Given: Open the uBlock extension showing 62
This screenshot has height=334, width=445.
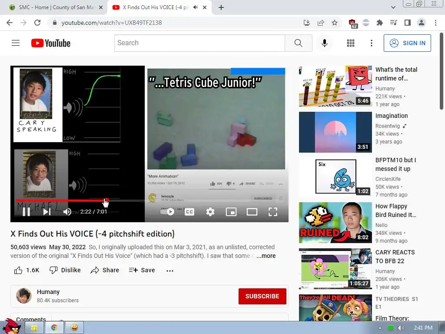Looking at the screenshot, I should click(x=353, y=23).
